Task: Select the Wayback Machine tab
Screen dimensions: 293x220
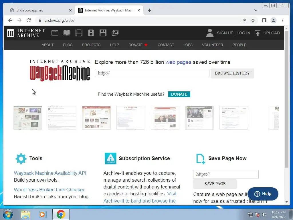Action: coord(109,10)
